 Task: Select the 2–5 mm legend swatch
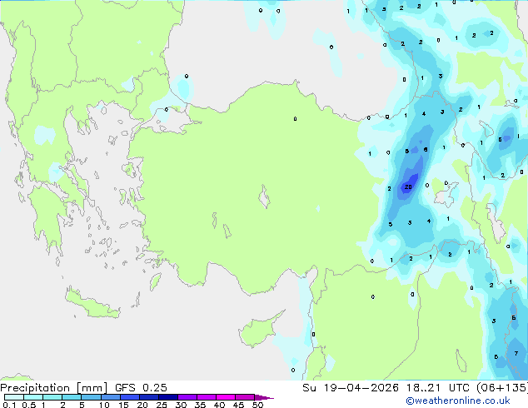[72, 397]
